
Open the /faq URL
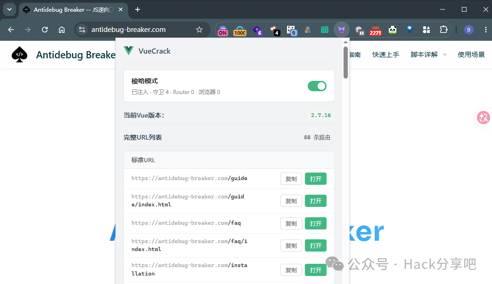tap(316, 223)
